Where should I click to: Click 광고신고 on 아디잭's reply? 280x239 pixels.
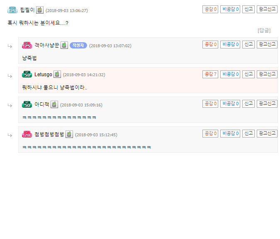tap(267, 104)
